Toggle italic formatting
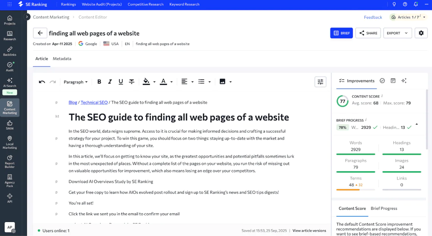The image size is (432, 236). [110, 81]
